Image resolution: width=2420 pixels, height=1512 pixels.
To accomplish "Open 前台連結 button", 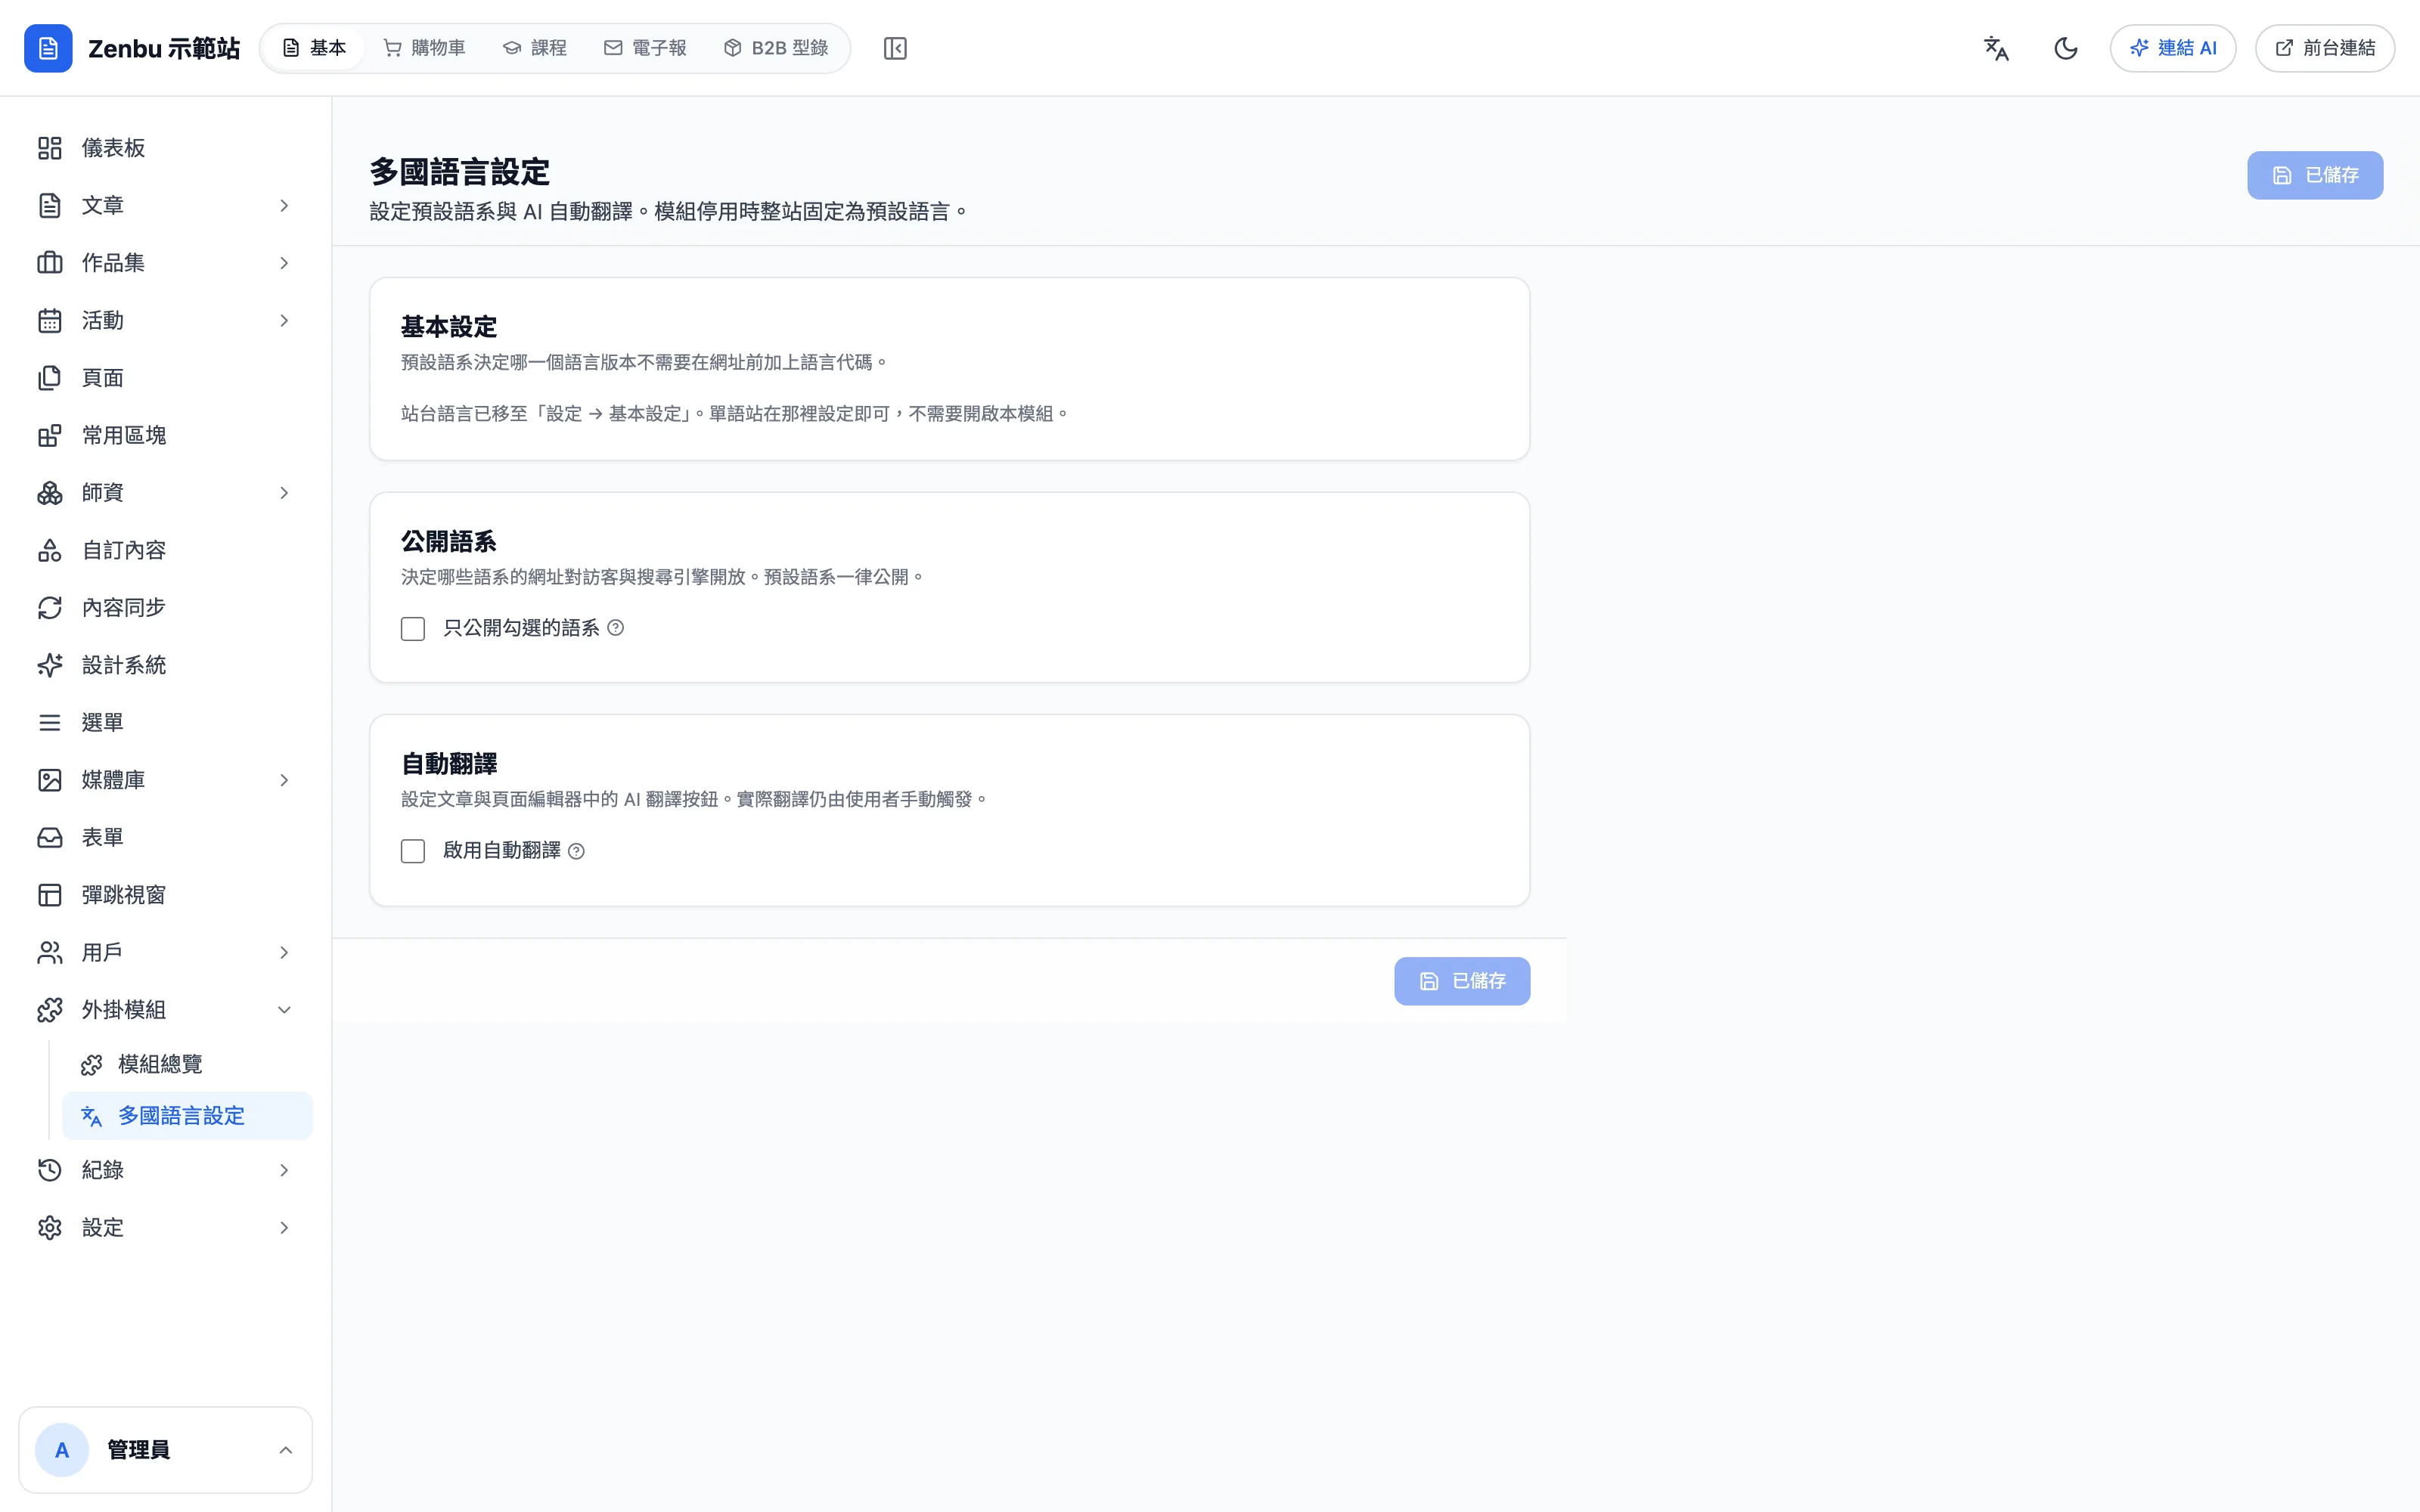I will tap(2325, 48).
